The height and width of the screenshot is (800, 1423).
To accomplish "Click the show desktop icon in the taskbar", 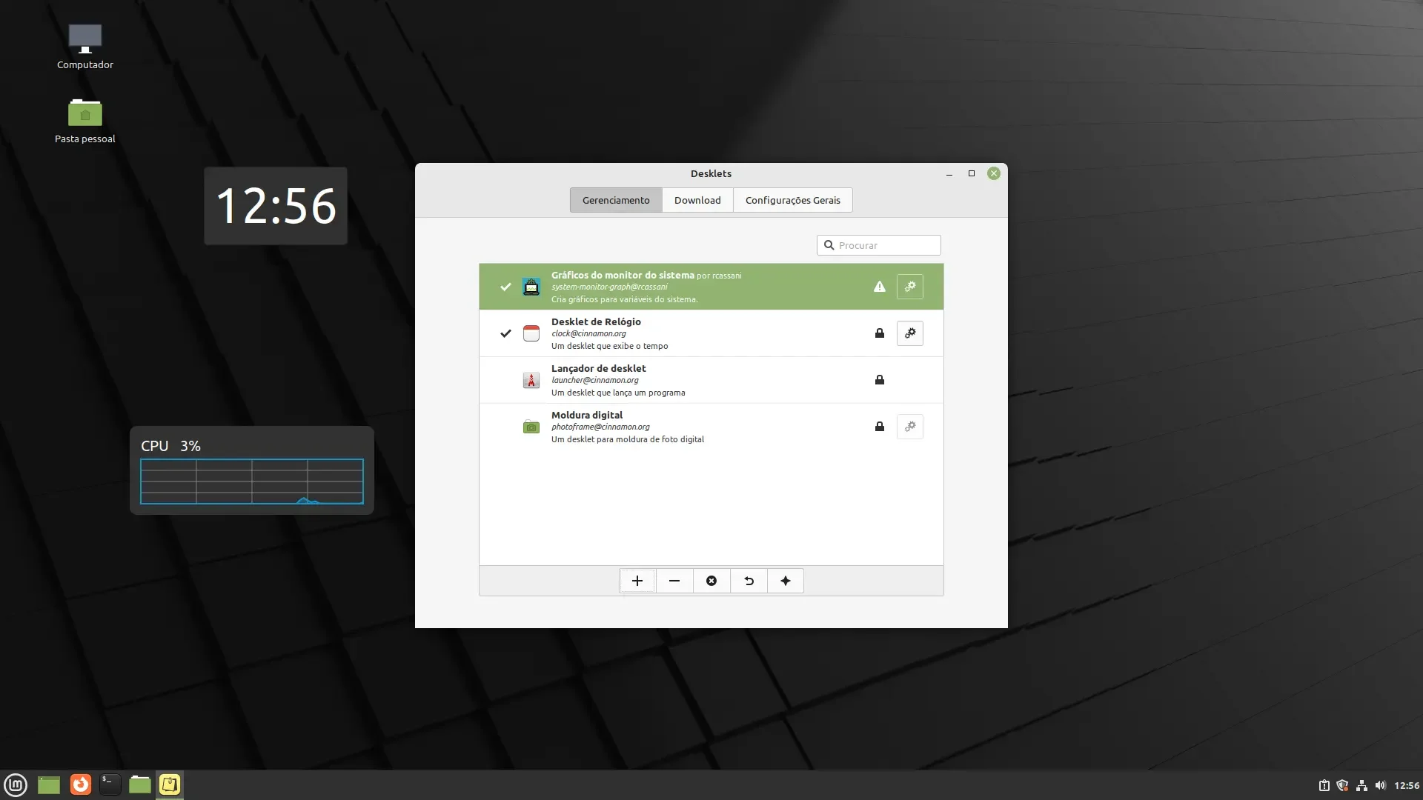I will (x=49, y=784).
